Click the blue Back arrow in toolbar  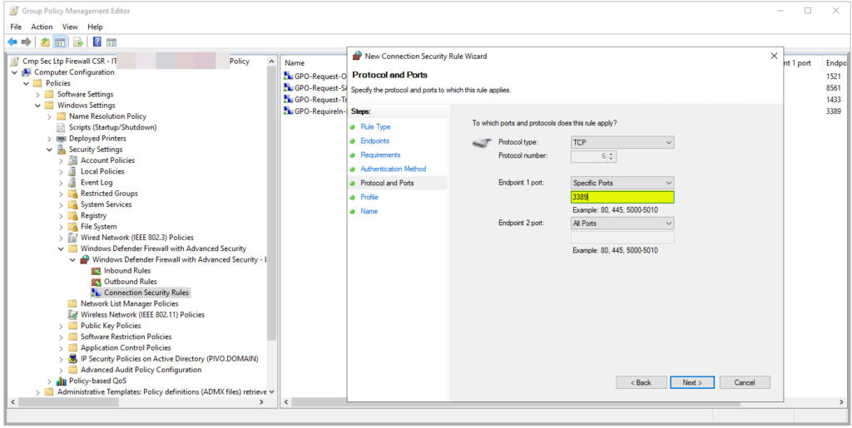click(12, 42)
